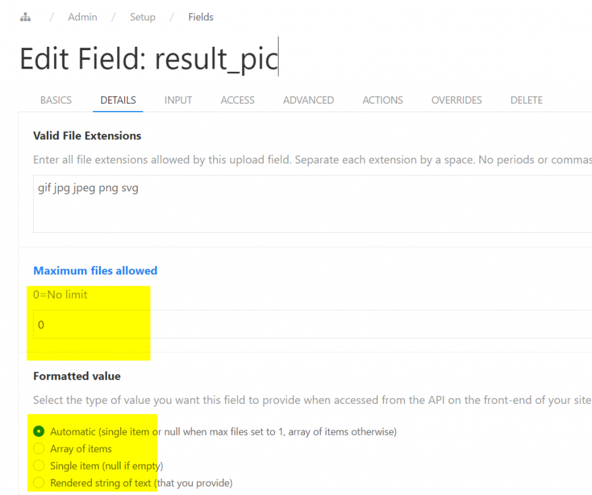The width and height of the screenshot is (592, 495).
Task: Open the Input tab
Action: pos(178,100)
